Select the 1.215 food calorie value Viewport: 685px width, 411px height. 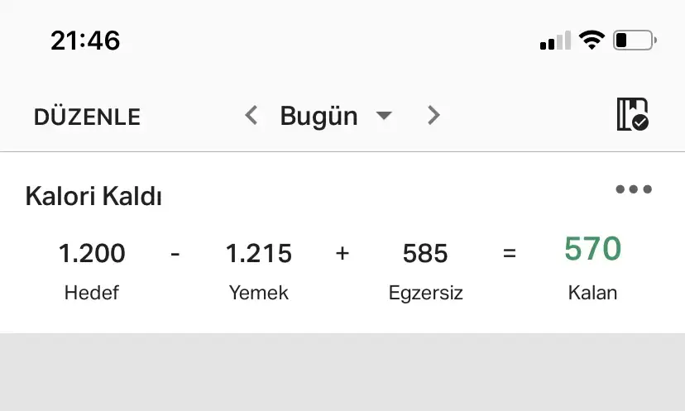tap(259, 253)
